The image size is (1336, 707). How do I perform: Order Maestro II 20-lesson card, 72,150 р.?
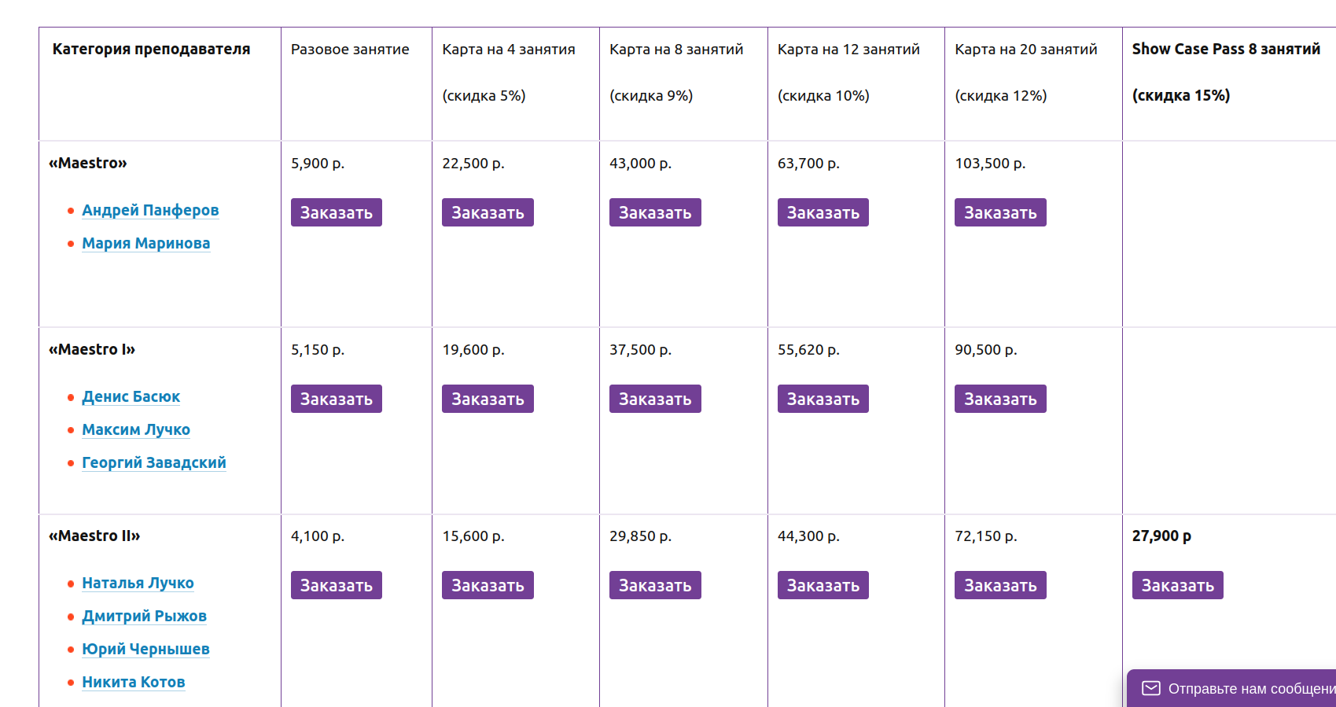coord(1000,585)
